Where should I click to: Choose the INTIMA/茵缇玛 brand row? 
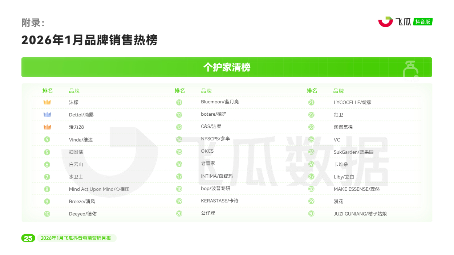tap(216, 176)
